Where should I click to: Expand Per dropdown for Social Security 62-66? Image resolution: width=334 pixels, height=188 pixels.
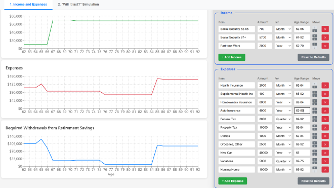coord(283,29)
